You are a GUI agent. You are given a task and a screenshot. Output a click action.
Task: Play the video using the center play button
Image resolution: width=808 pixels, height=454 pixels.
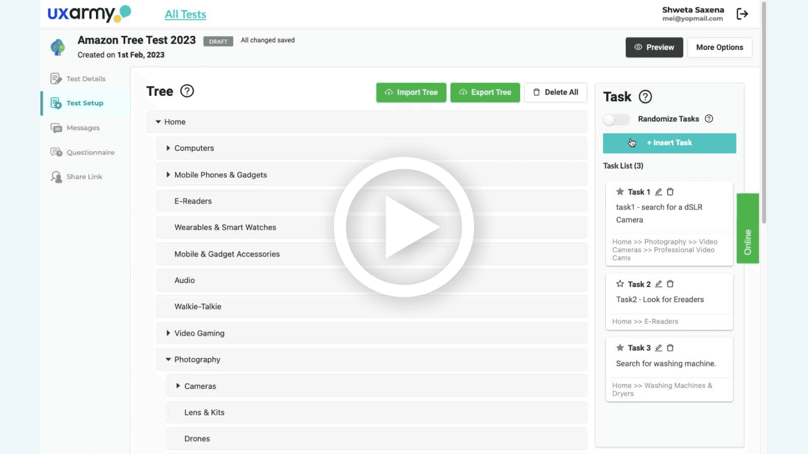pyautogui.click(x=404, y=227)
